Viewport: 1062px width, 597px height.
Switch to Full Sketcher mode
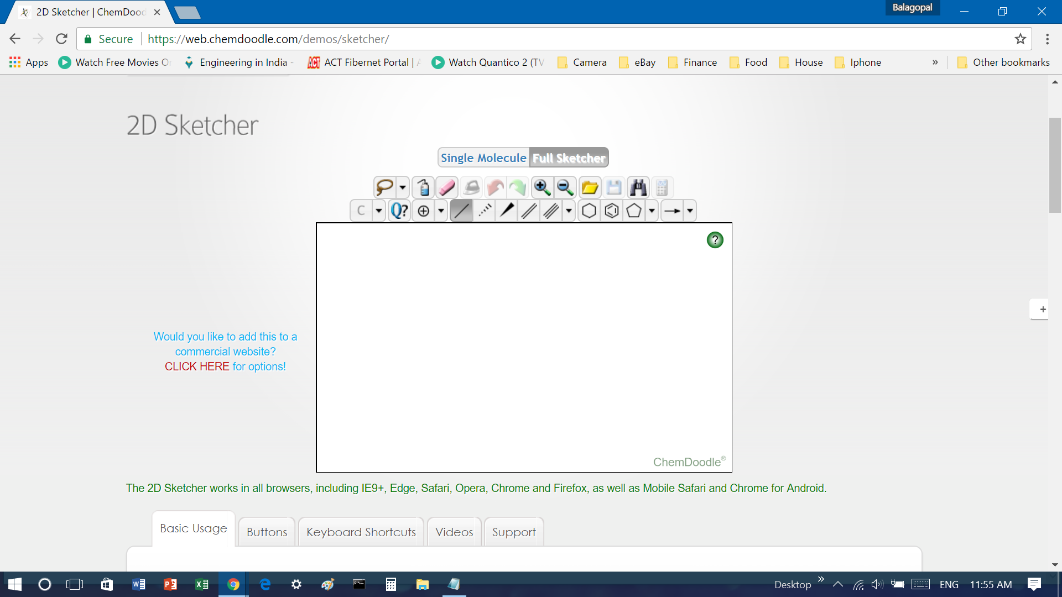click(x=569, y=158)
